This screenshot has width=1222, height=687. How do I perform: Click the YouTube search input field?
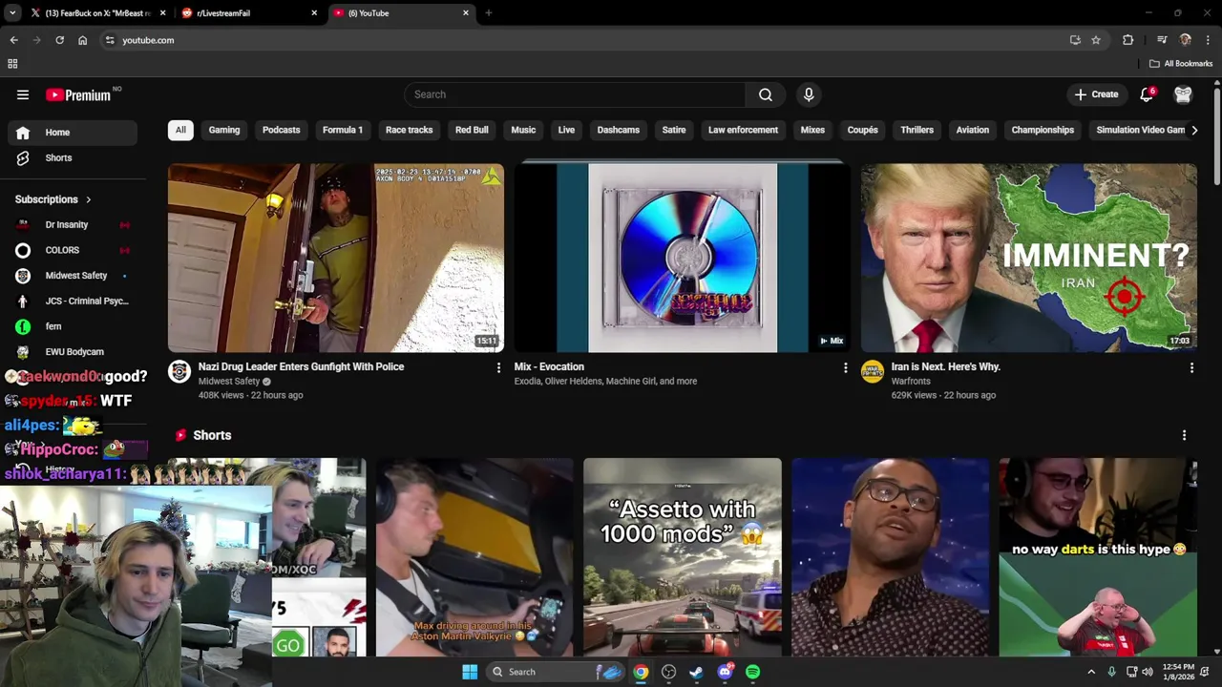point(575,94)
